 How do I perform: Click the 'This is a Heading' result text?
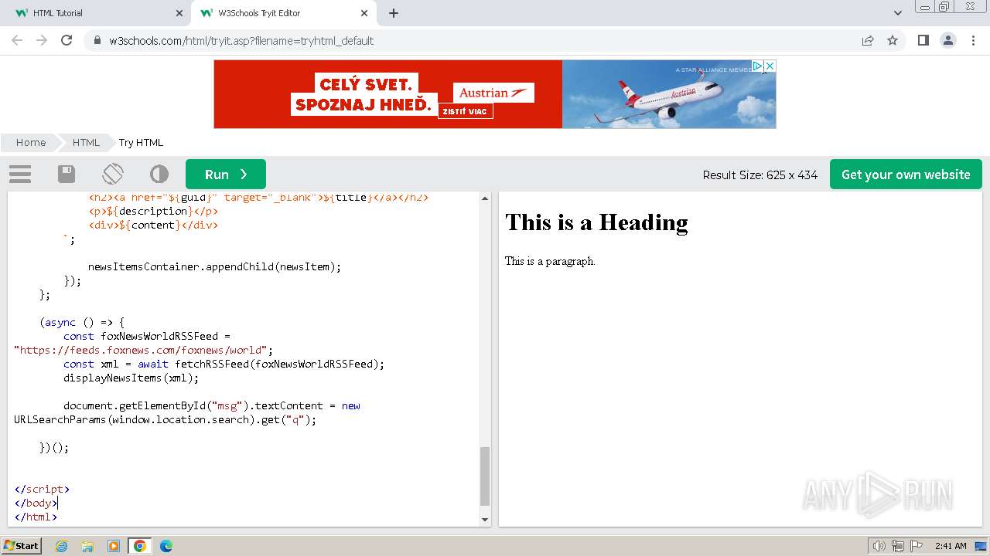click(x=596, y=222)
